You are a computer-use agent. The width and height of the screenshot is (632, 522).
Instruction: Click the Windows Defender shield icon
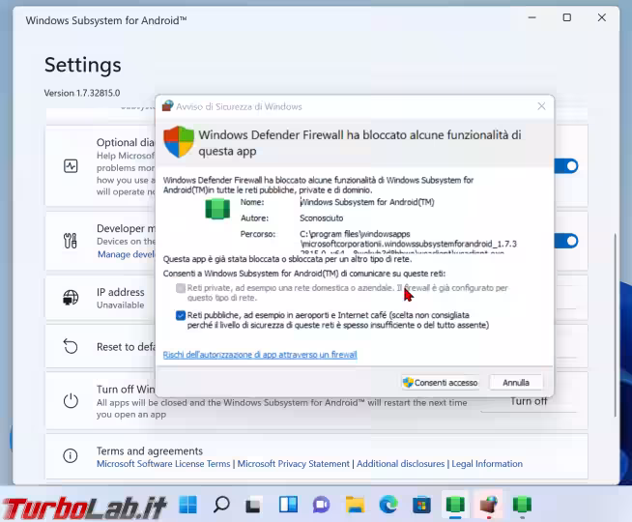[179, 141]
